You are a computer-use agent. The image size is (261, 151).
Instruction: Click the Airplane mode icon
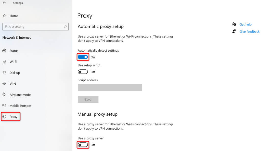click(x=4, y=95)
